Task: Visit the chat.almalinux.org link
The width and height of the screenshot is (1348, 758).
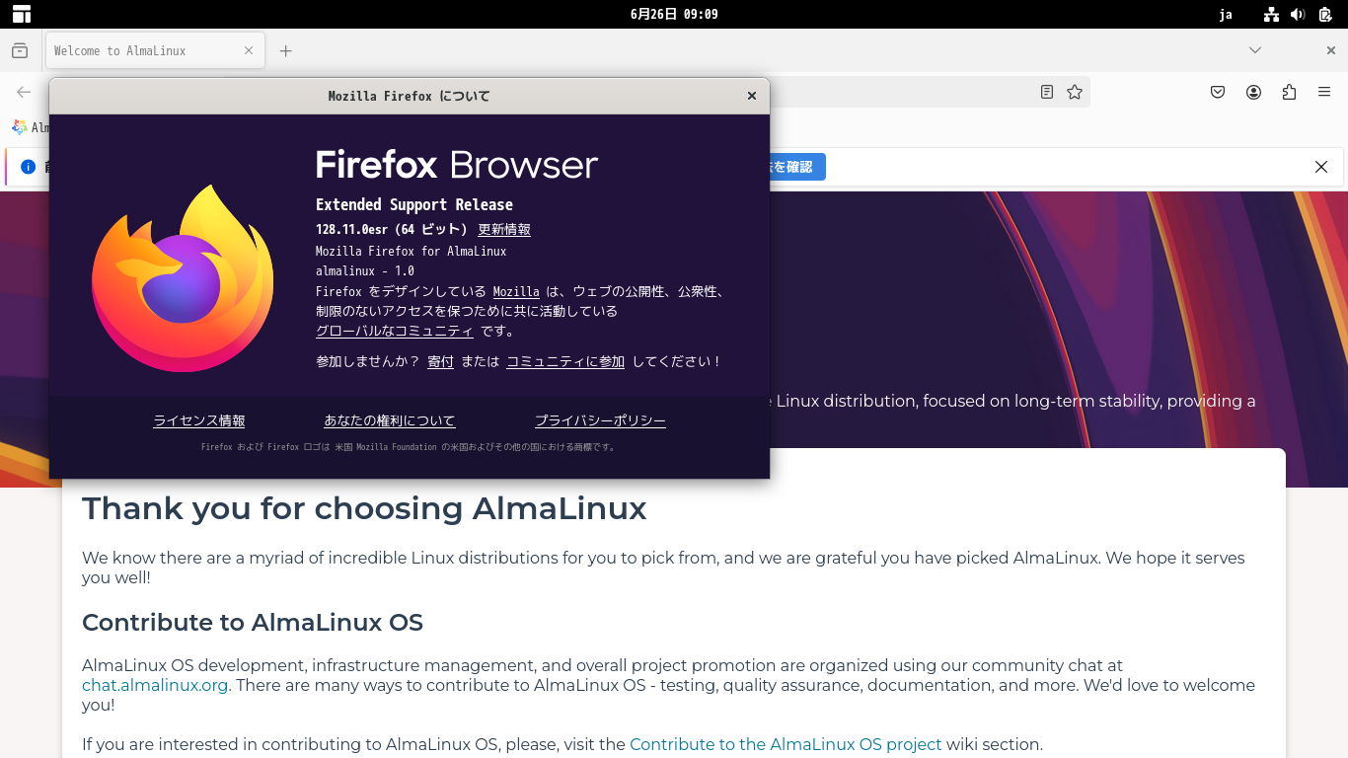Action: tap(155, 685)
